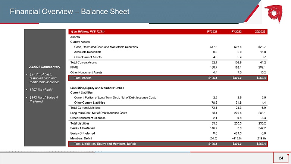The height and width of the screenshot is (164, 291).
Task: Select the 'Total Assets' row label
Action: point(83,78)
